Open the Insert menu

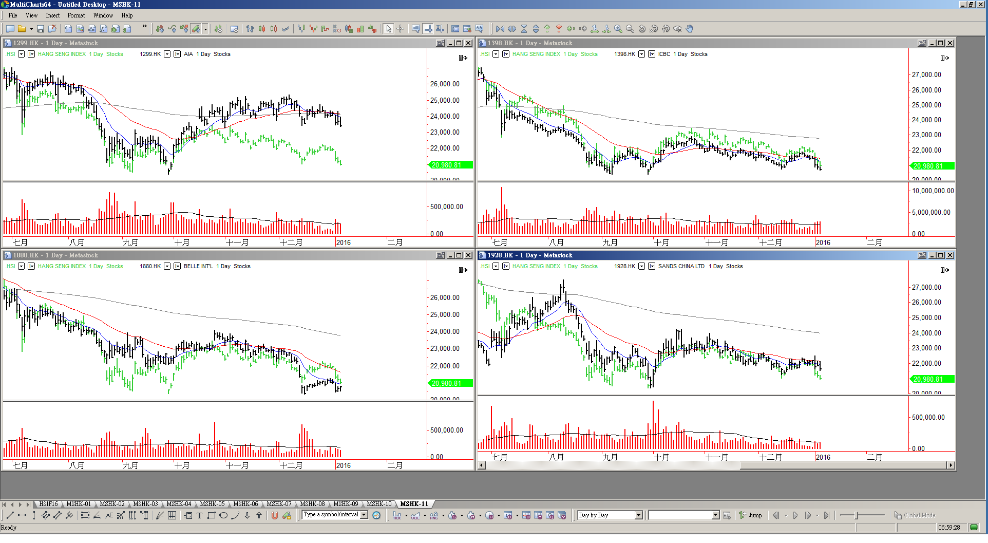(52, 15)
